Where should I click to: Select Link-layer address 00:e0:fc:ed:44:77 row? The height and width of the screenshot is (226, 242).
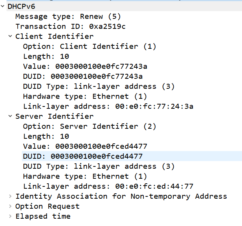point(108,186)
